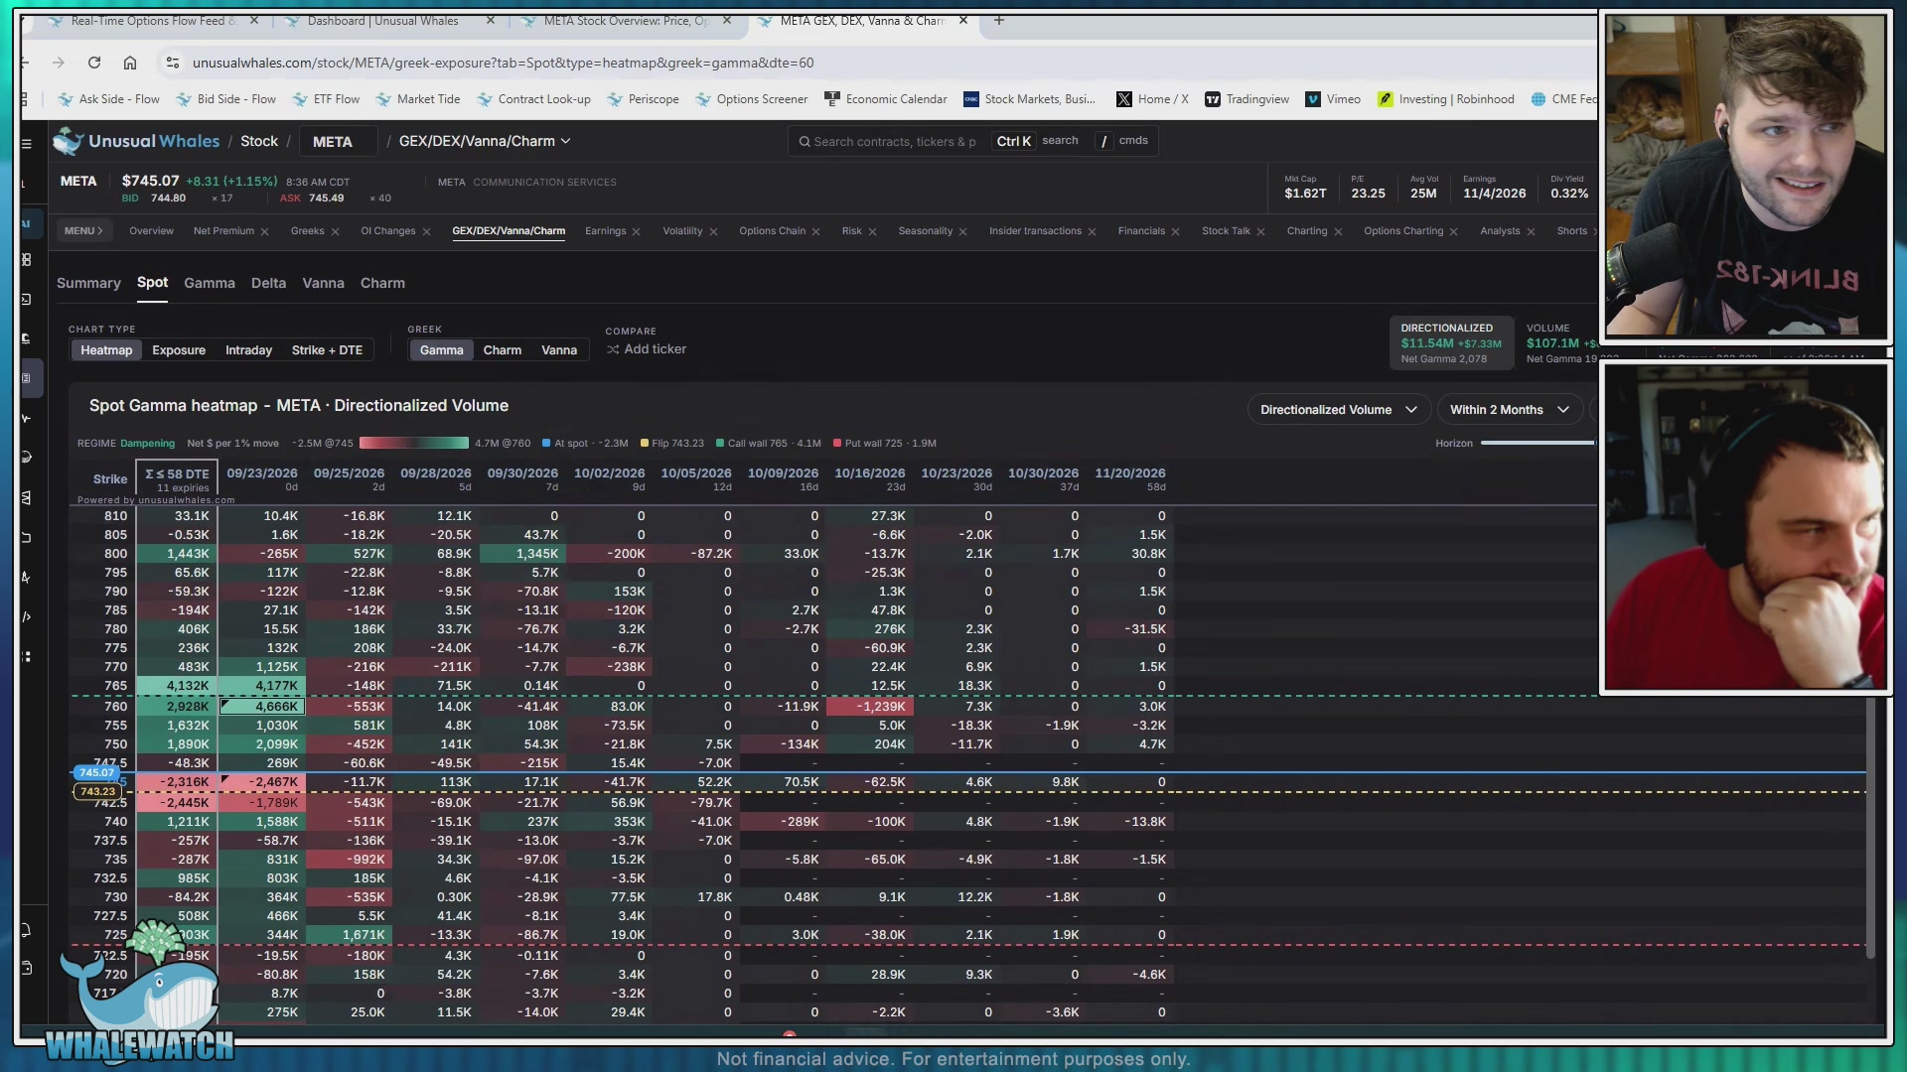Click the browser forward arrow
The width and height of the screenshot is (1907, 1072).
(x=59, y=63)
